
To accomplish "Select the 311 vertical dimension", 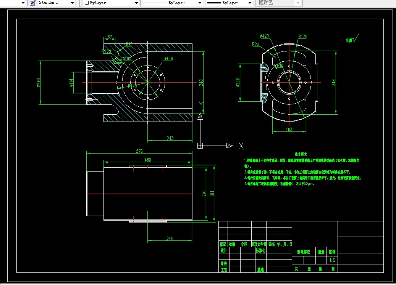I will tap(212, 194).
